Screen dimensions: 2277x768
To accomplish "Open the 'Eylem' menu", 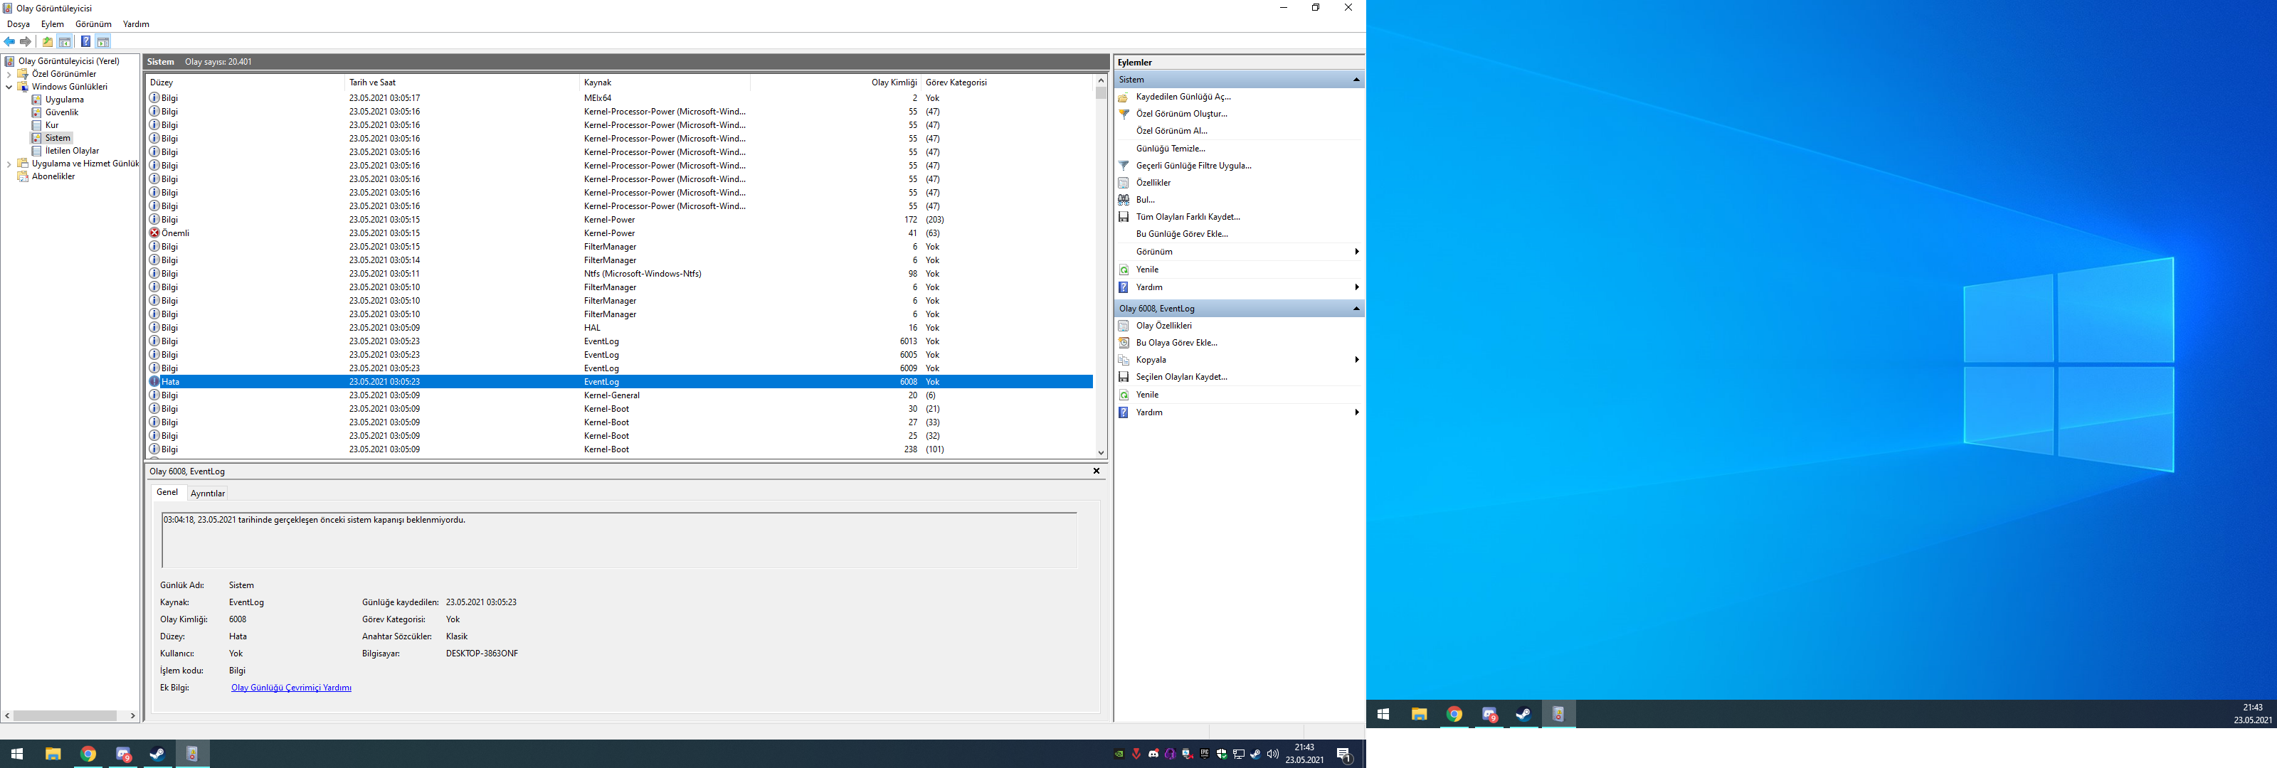I will (x=52, y=25).
